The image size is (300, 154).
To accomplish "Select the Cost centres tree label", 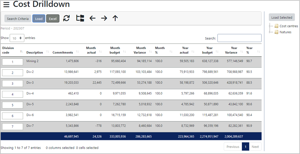I will point(289,26).
